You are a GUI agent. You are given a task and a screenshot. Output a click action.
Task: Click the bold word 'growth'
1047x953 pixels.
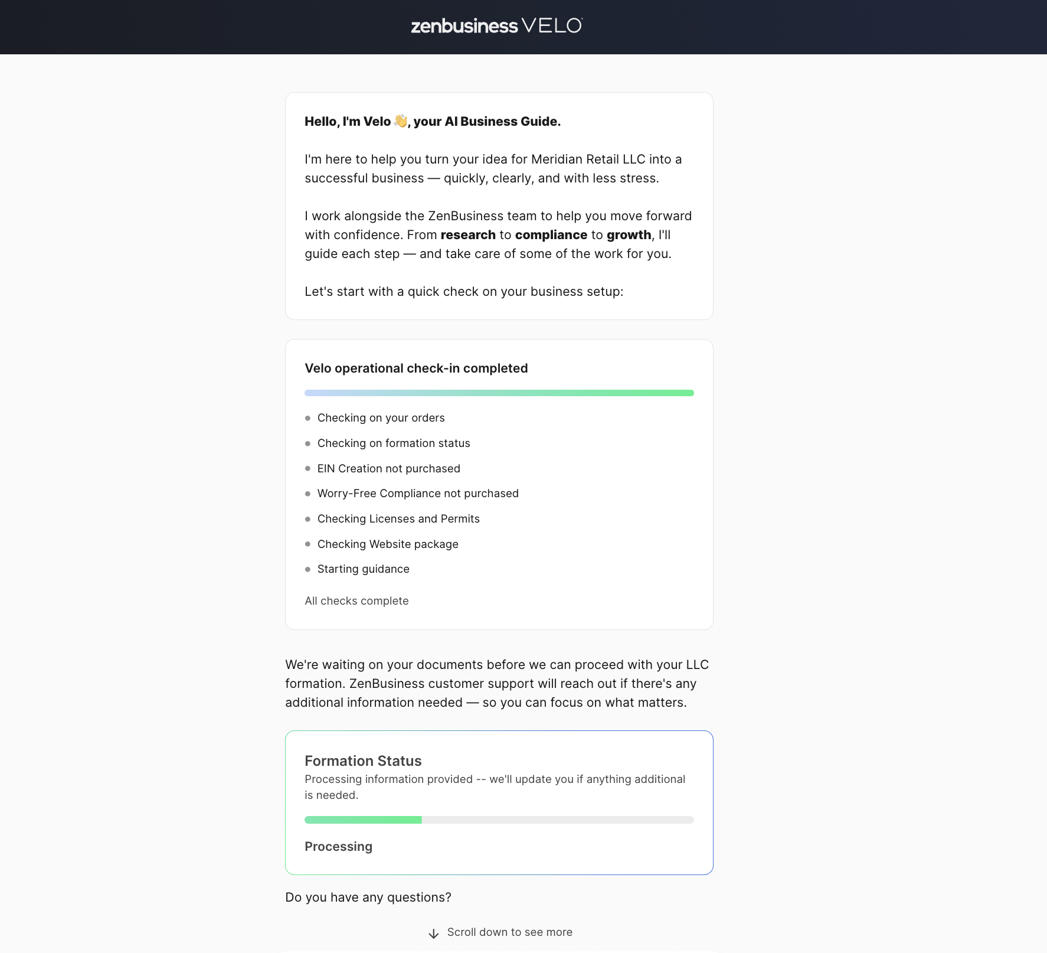click(629, 235)
